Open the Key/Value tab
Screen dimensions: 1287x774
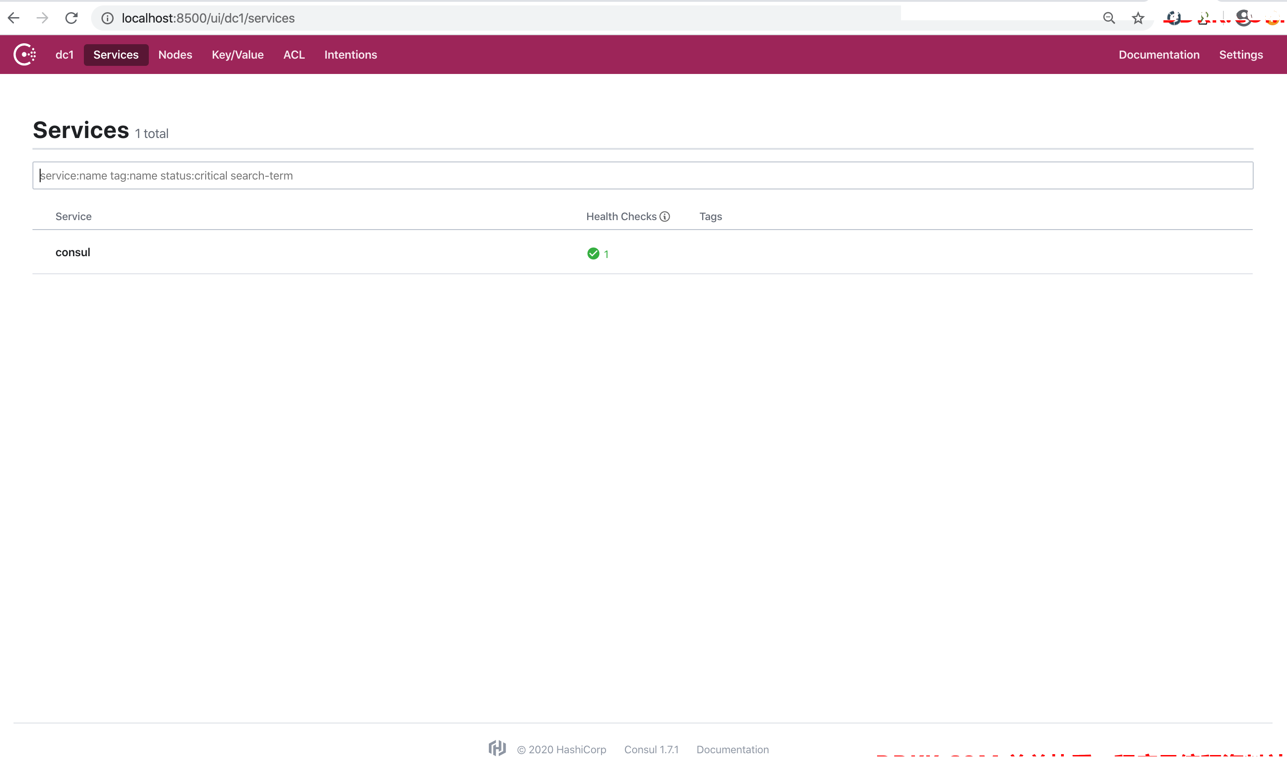[x=238, y=55]
